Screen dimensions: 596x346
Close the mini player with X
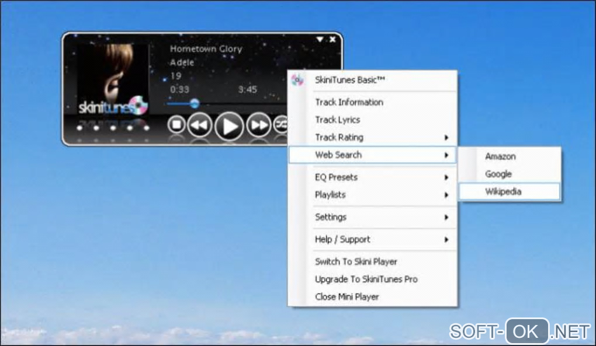[332, 40]
